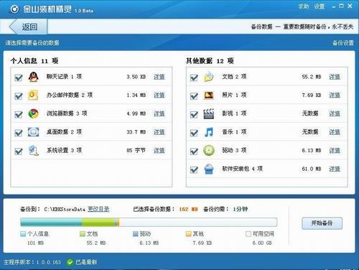Click the driver disc icon
359x270 pixels.
pos(209,151)
